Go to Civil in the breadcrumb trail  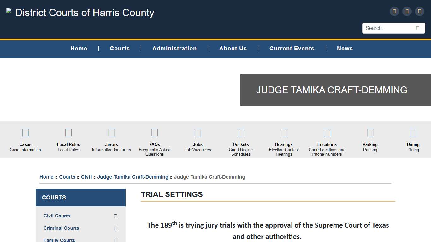pos(86,177)
